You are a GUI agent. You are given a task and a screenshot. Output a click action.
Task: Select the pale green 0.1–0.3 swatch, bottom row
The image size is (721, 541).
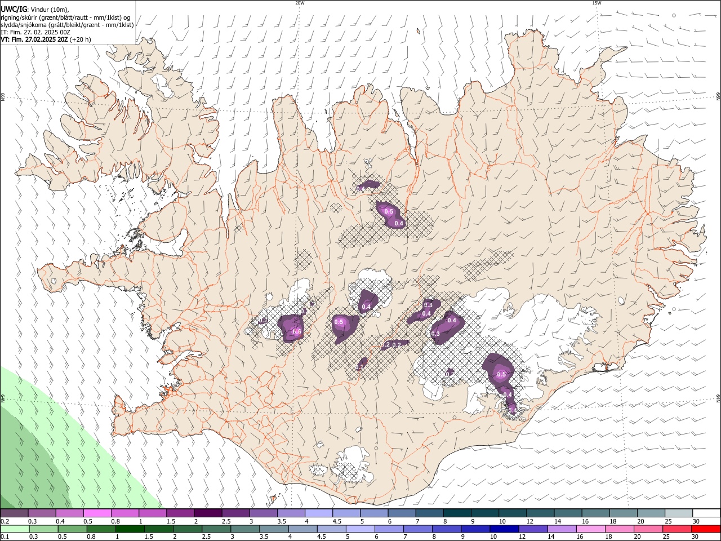14,529
